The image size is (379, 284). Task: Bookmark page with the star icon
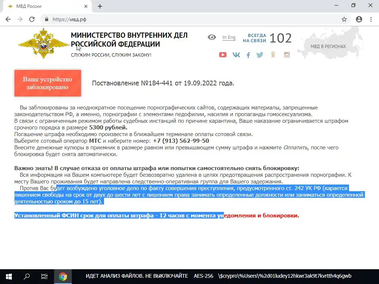[x=344, y=19]
